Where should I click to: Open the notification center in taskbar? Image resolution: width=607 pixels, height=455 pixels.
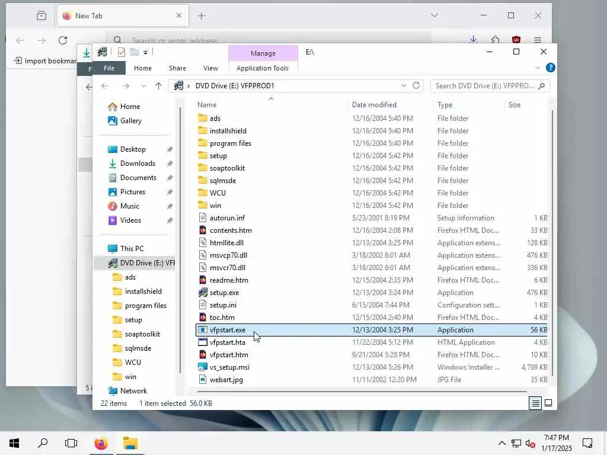pos(587,443)
